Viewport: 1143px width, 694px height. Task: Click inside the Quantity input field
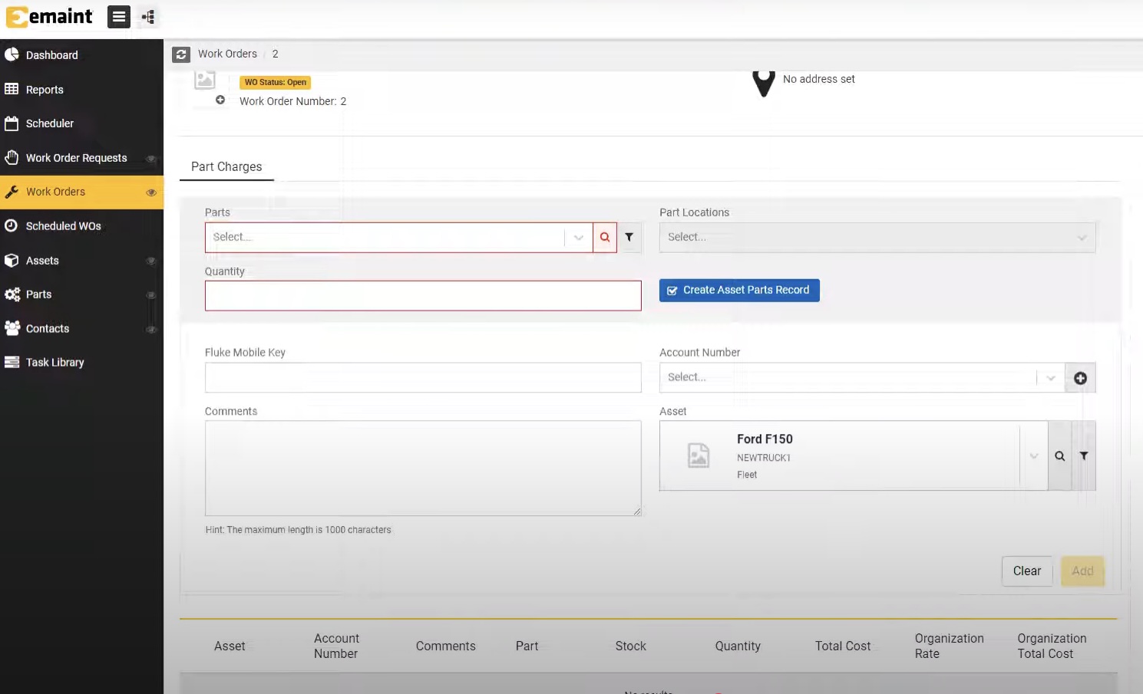coord(423,295)
